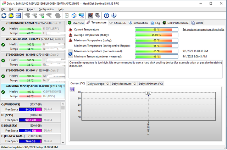Open the Help menu
Image resolution: width=227 pixels, height=150 pixels.
61,9
